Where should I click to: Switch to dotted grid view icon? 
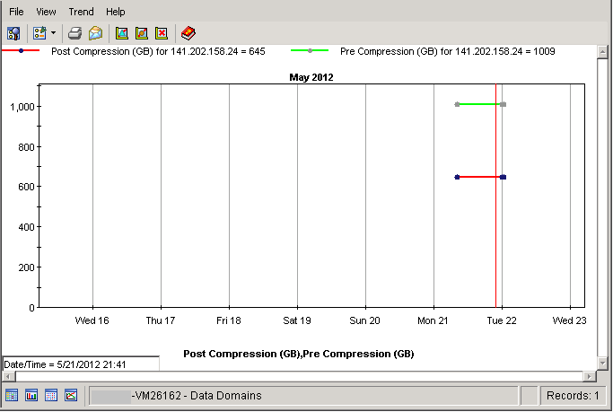click(x=51, y=395)
